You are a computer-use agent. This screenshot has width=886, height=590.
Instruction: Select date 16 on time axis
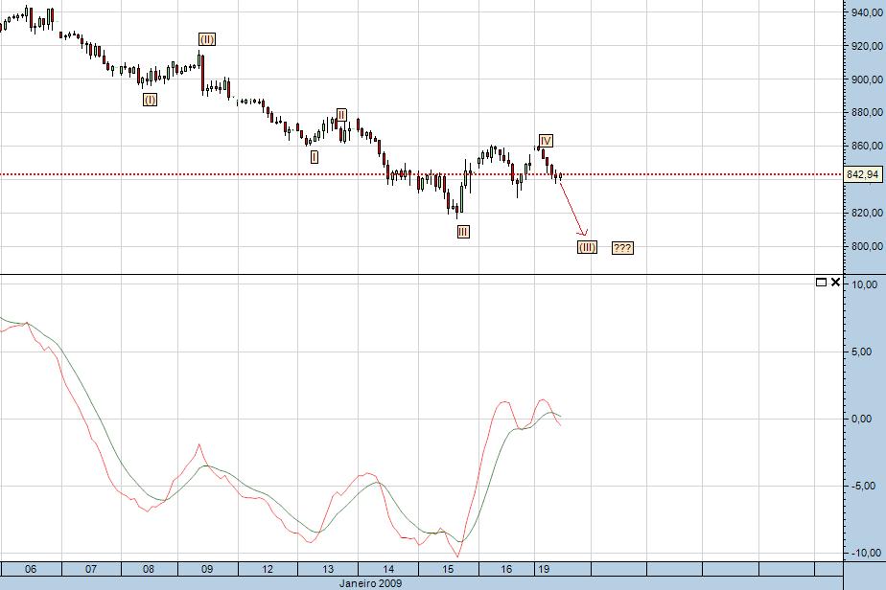[x=506, y=569]
